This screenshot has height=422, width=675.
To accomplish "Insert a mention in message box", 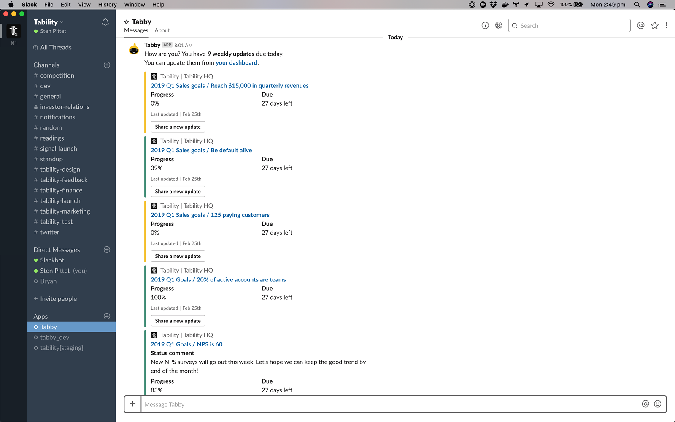I will click(645, 404).
